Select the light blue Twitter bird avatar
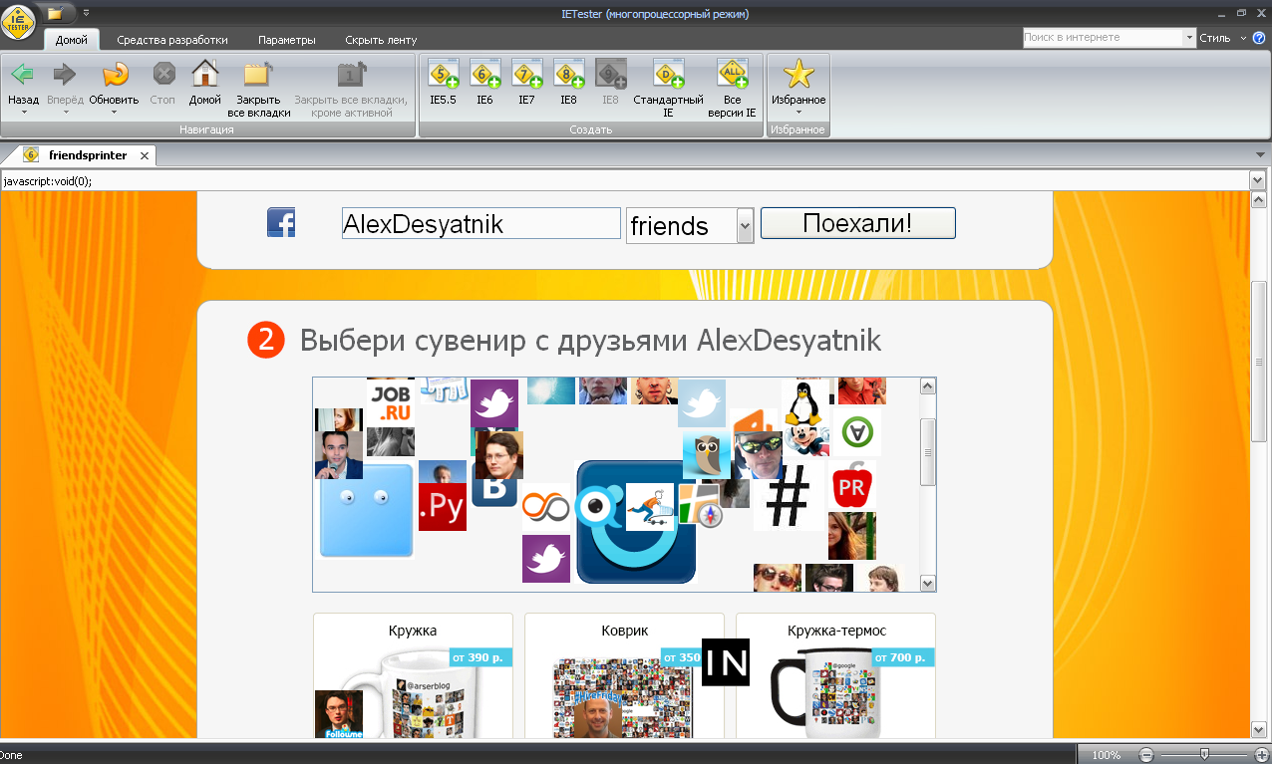 click(x=702, y=402)
